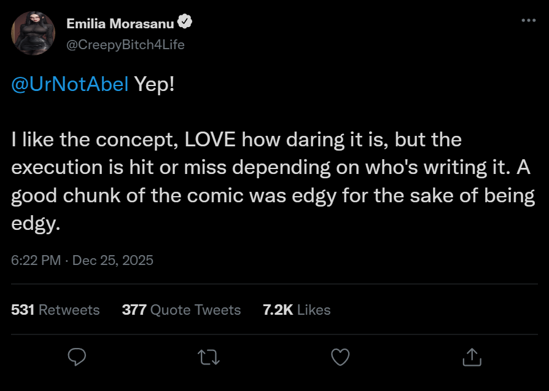Image resolution: width=549 pixels, height=391 pixels.
Task: Click the verified badge next to the name
Action: pos(185,23)
